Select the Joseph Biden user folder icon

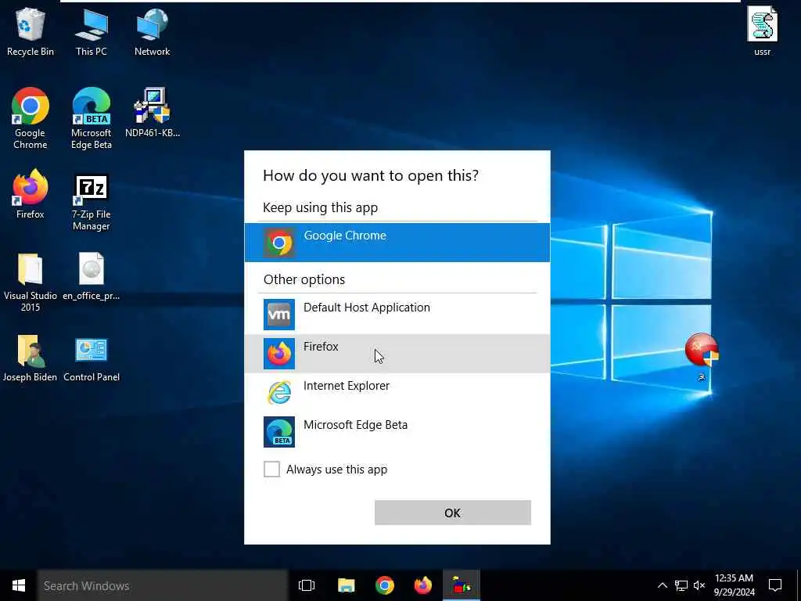(31, 358)
